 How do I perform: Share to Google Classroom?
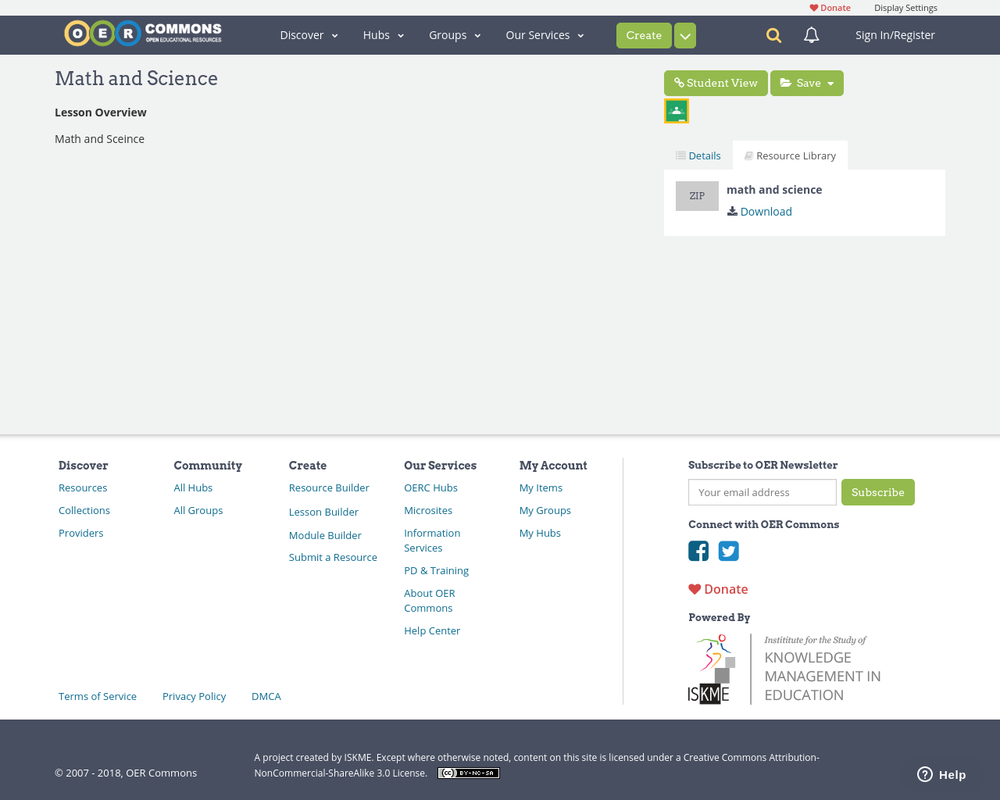tap(676, 109)
